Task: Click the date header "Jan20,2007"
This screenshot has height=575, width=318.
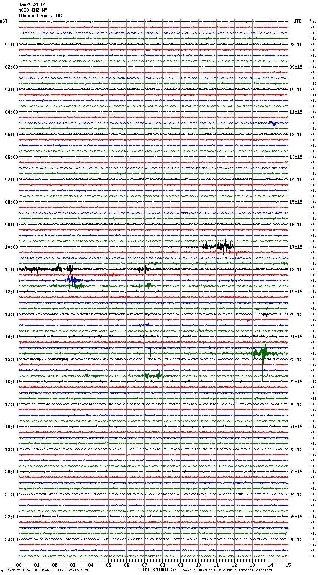Action: tap(31, 4)
